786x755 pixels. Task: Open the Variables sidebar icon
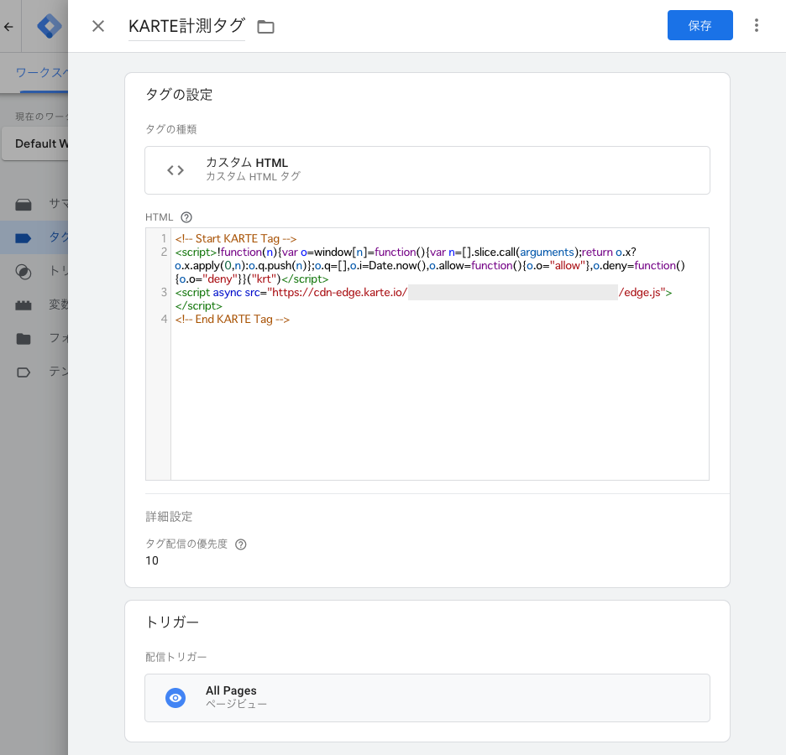click(23, 305)
